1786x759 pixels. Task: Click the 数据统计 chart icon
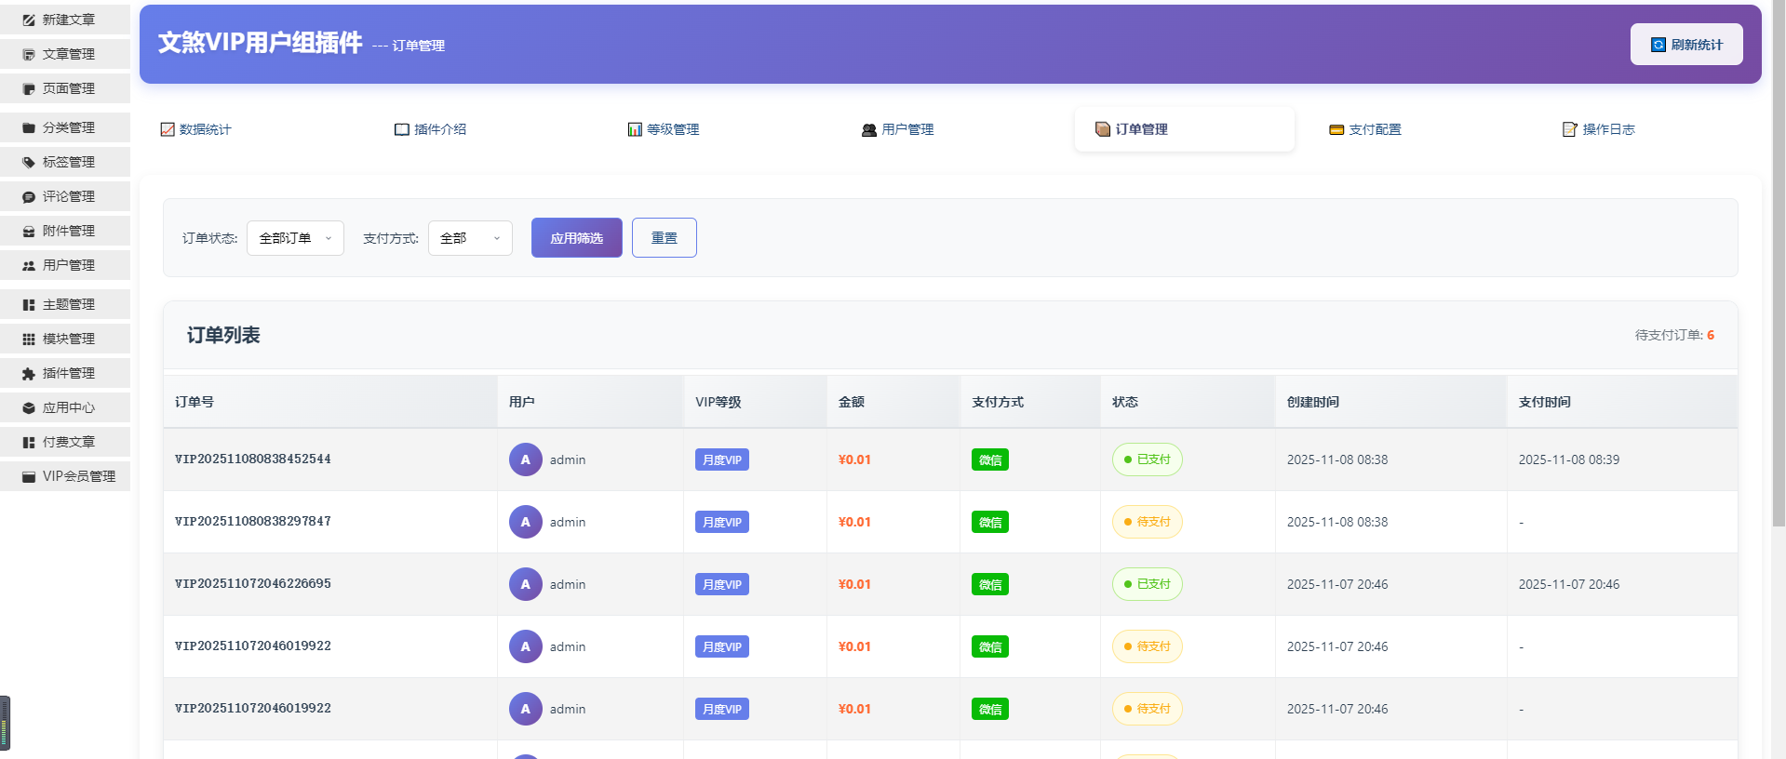(168, 129)
